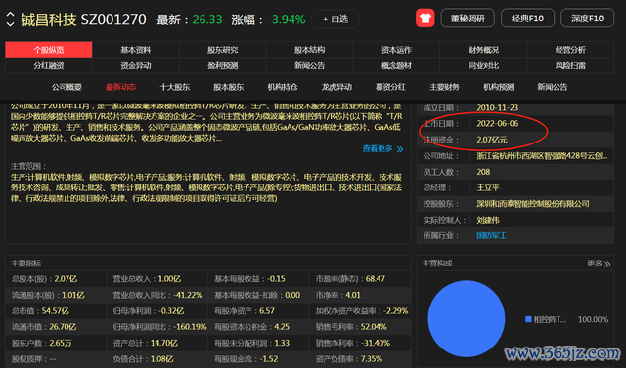
Task: Click registered capital 2.07亿元
Action: [491, 140]
